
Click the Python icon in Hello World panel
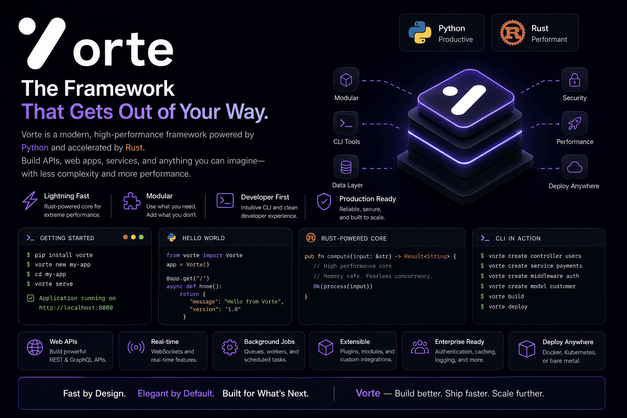coord(171,238)
